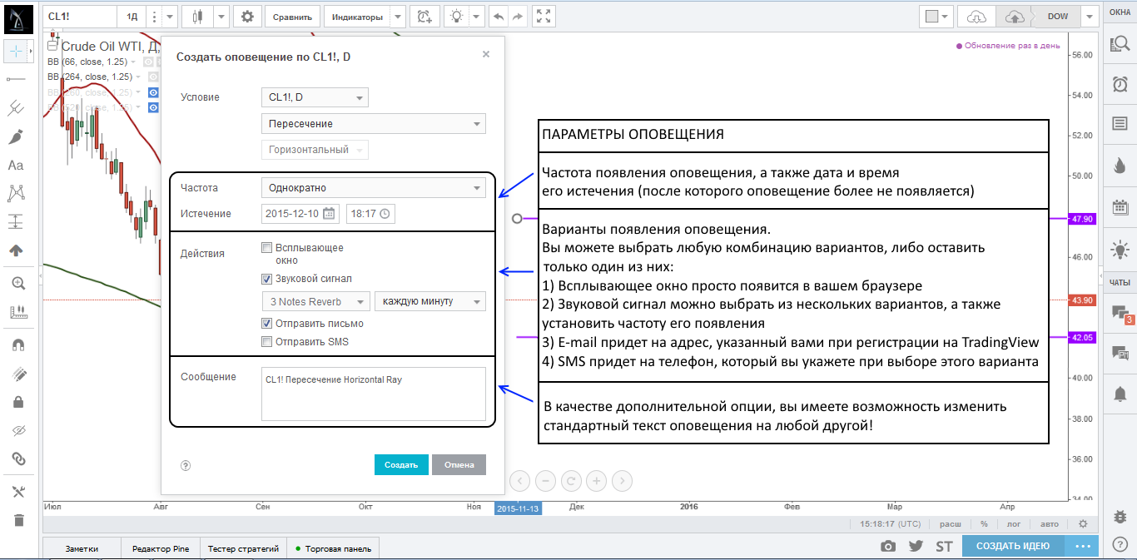Open the 3 Notes Reverb sound dropdown
The image size is (1137, 560).
coord(315,301)
